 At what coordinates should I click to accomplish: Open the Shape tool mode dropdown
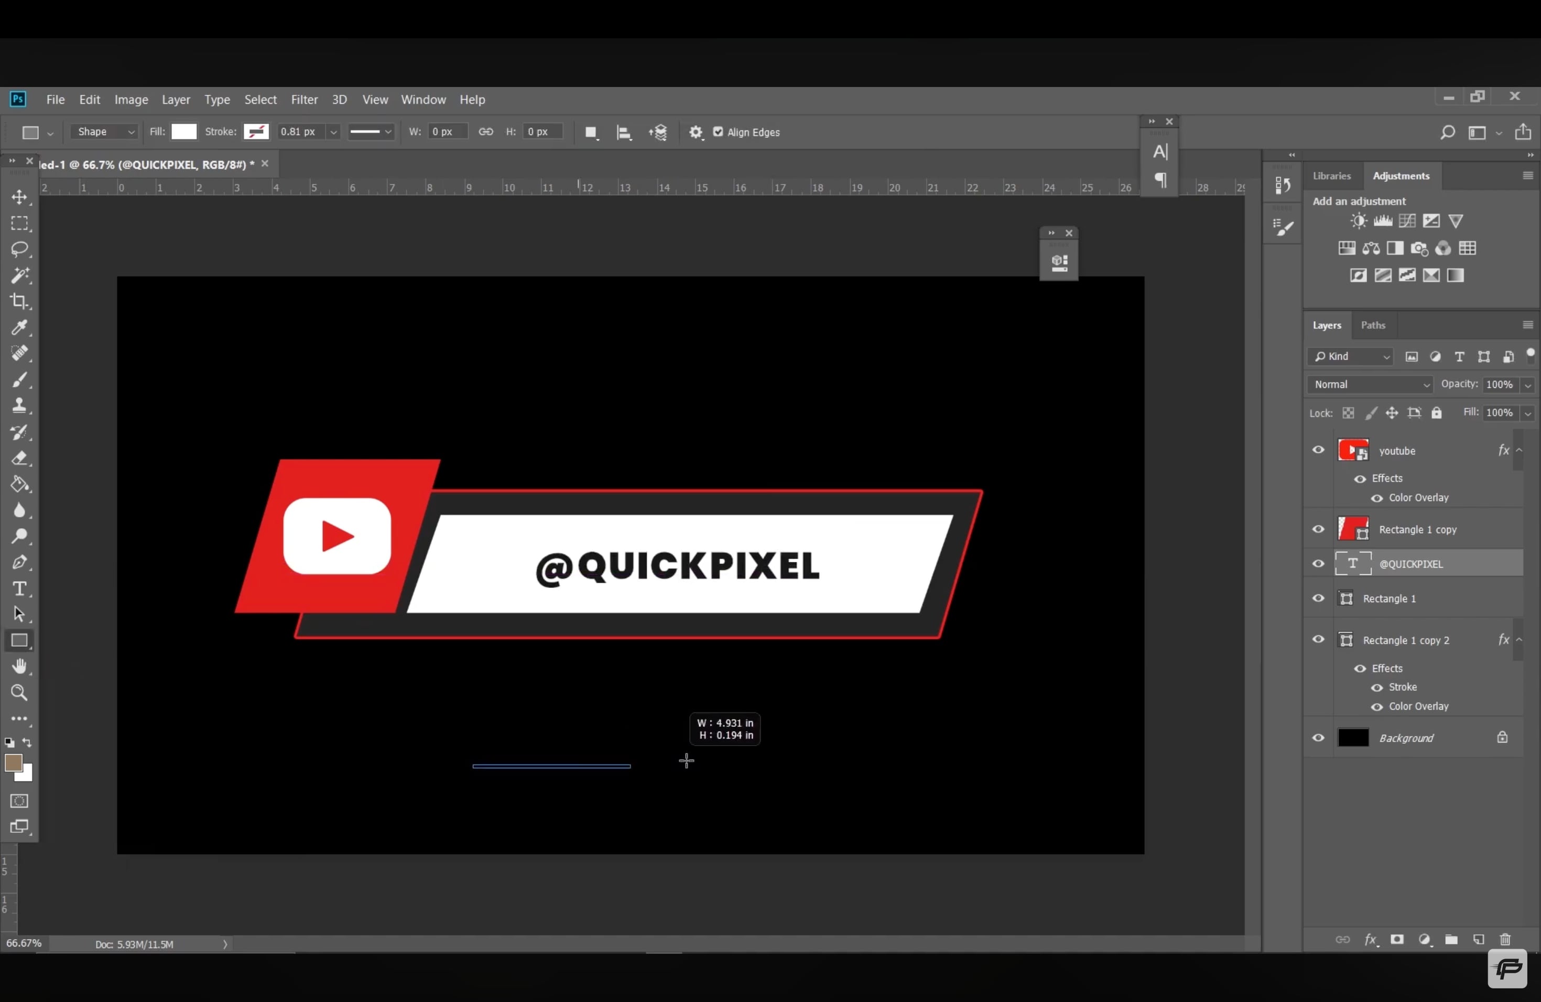(104, 132)
